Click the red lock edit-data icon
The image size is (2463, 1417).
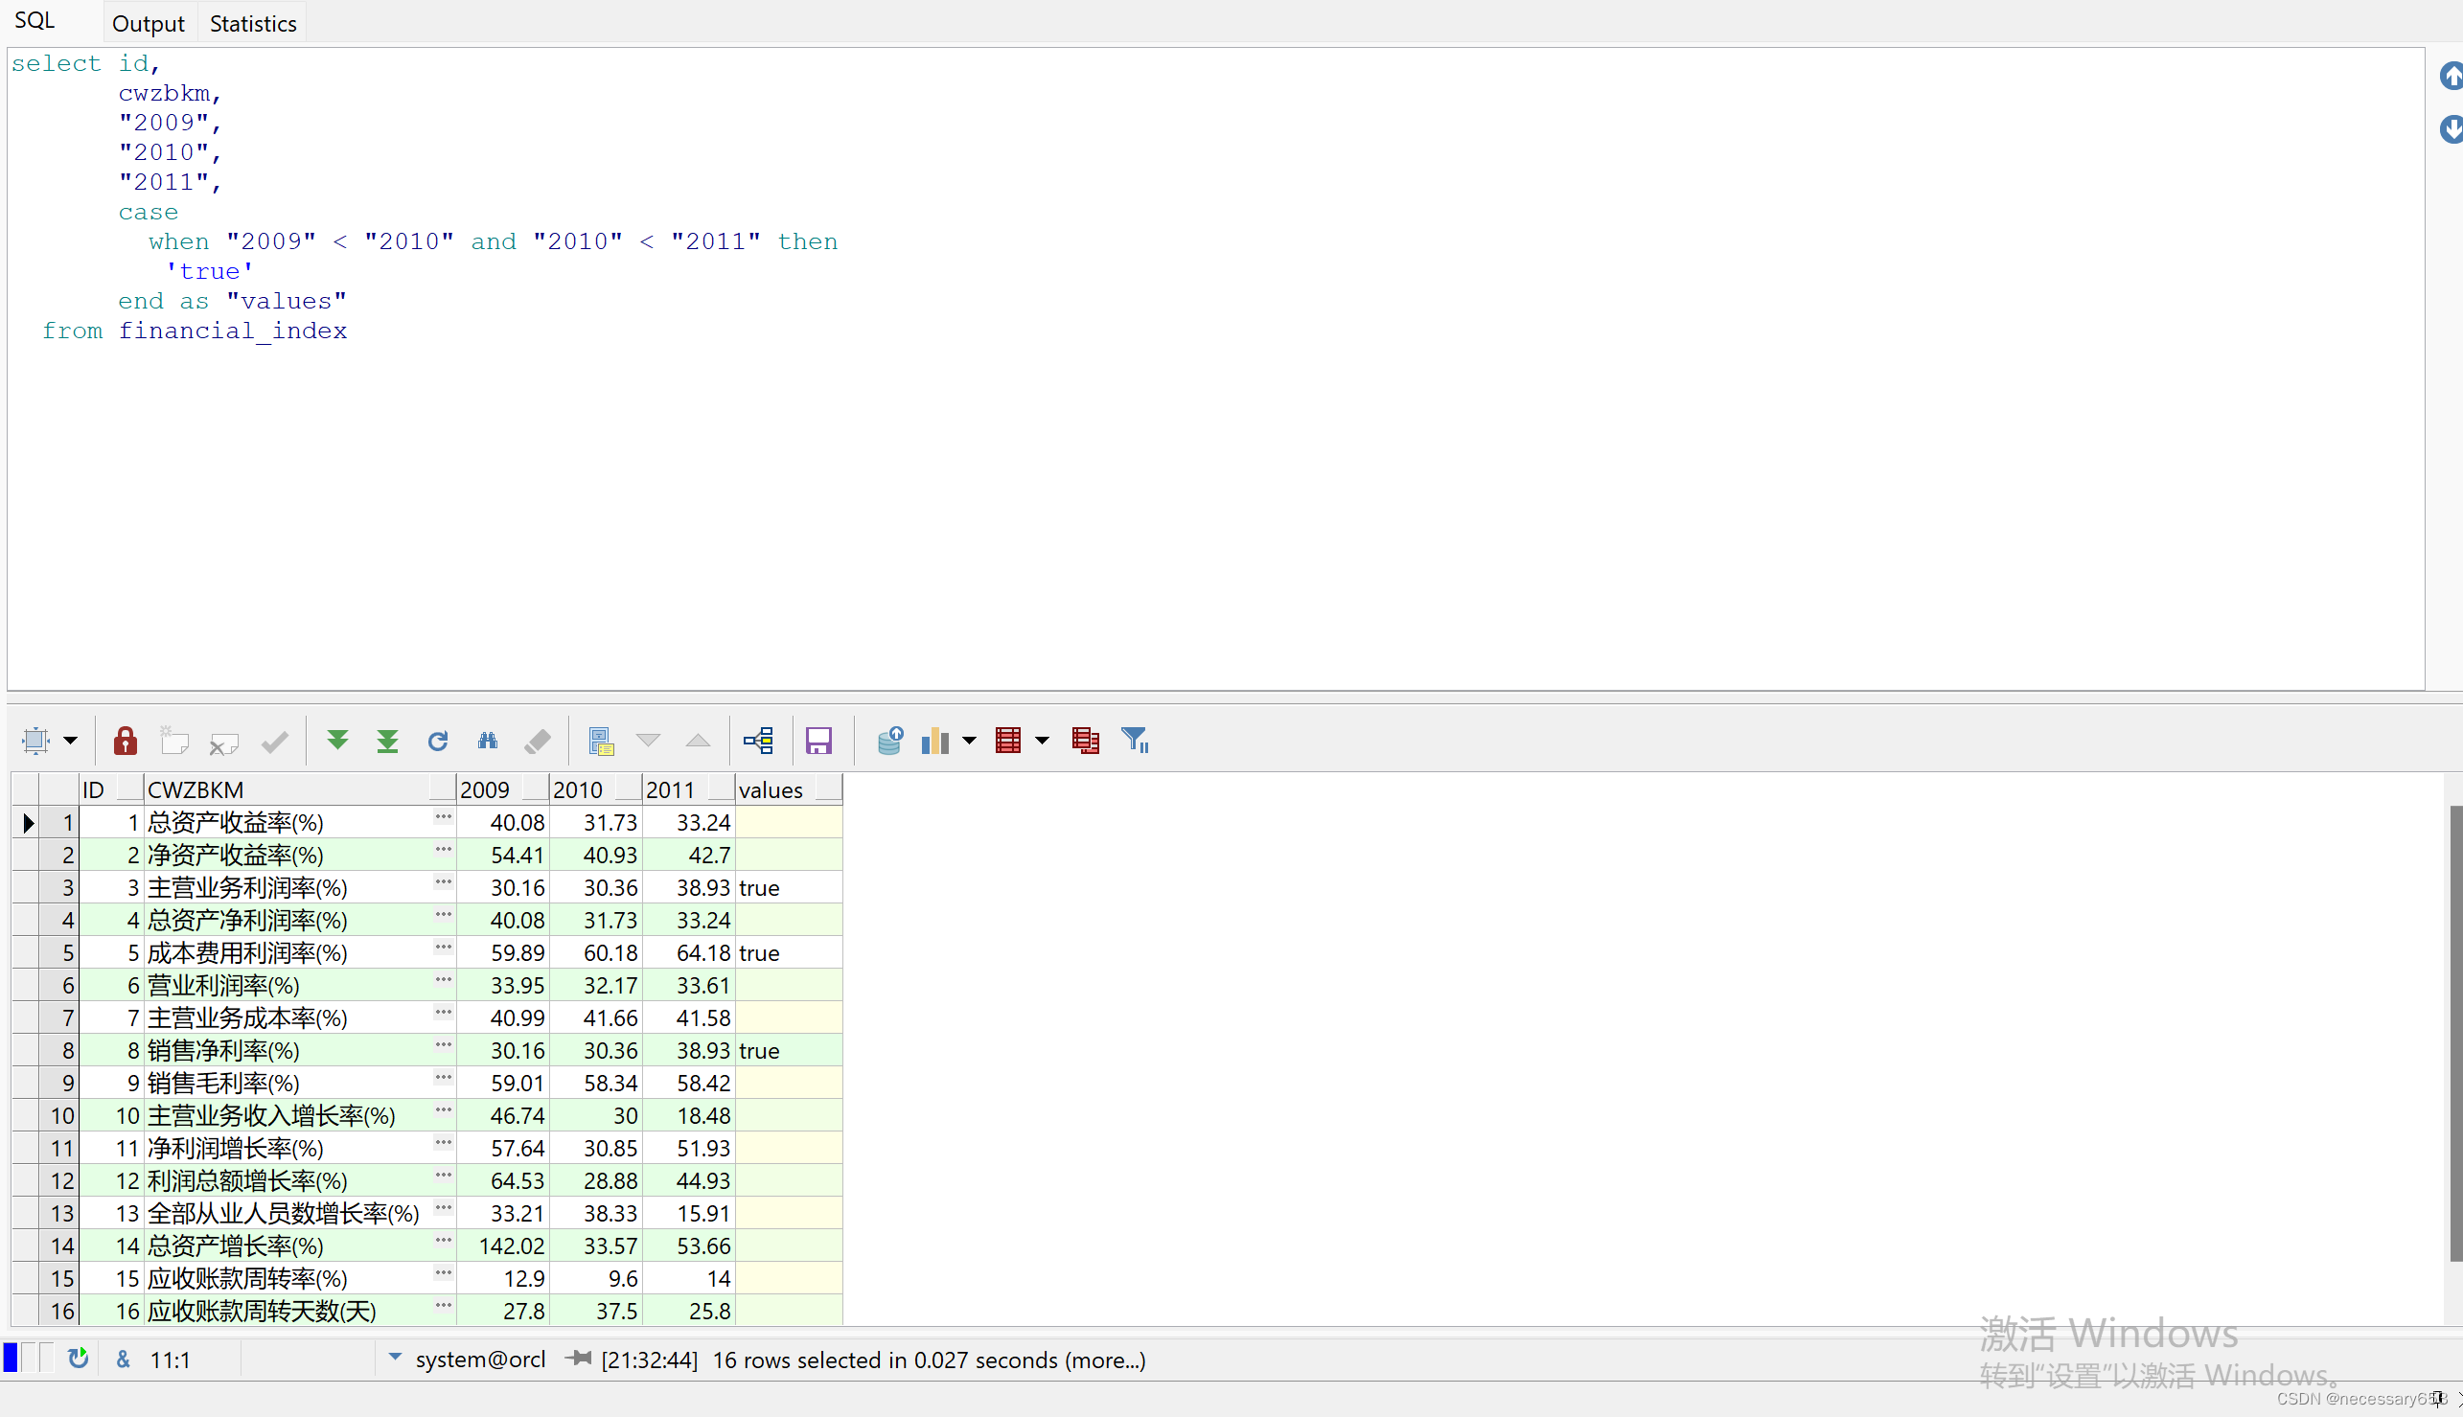(x=125, y=741)
